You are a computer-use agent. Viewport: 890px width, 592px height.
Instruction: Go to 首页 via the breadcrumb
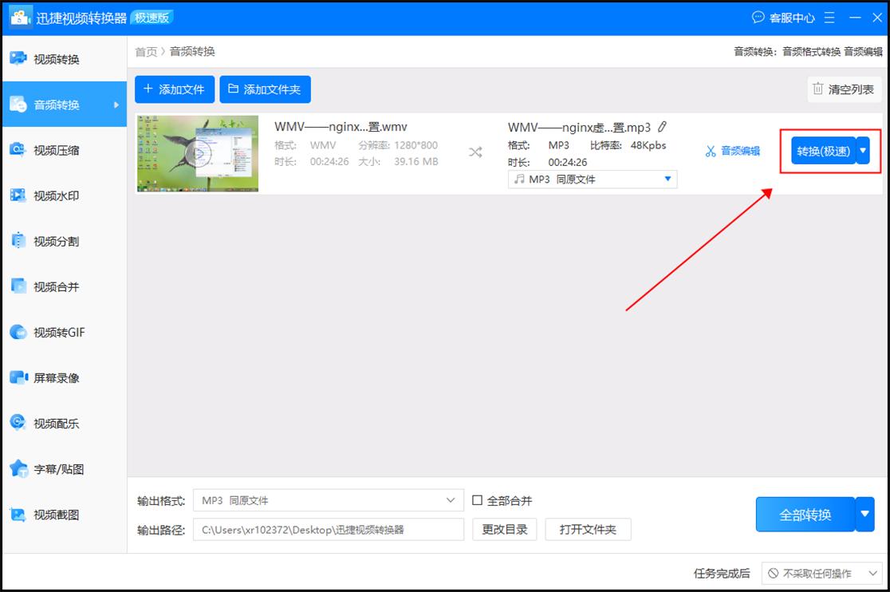pos(146,51)
